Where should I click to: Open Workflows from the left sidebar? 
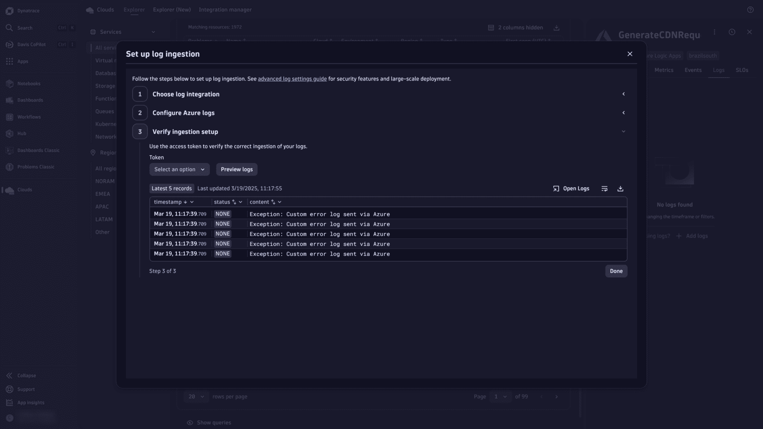(x=29, y=117)
